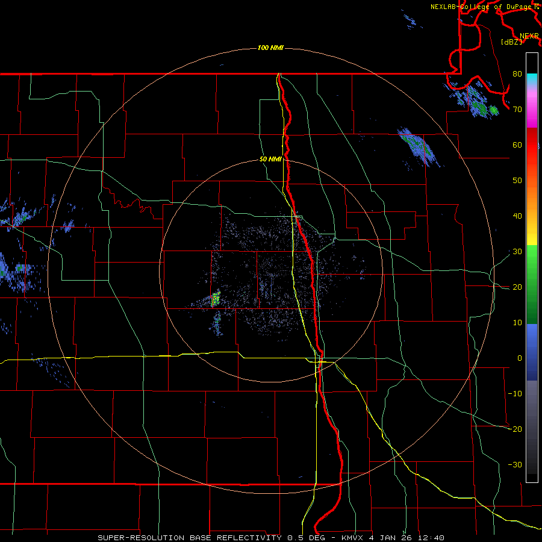Click the 60 value on the color scale
Viewport: 542px width, 542px height.
click(517, 145)
